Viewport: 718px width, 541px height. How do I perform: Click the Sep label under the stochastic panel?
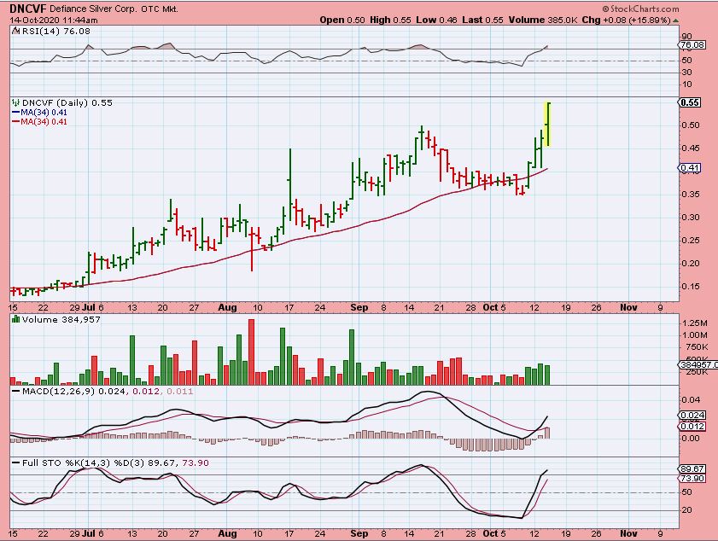pyautogui.click(x=359, y=533)
